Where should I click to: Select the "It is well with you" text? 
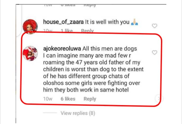point(107,22)
